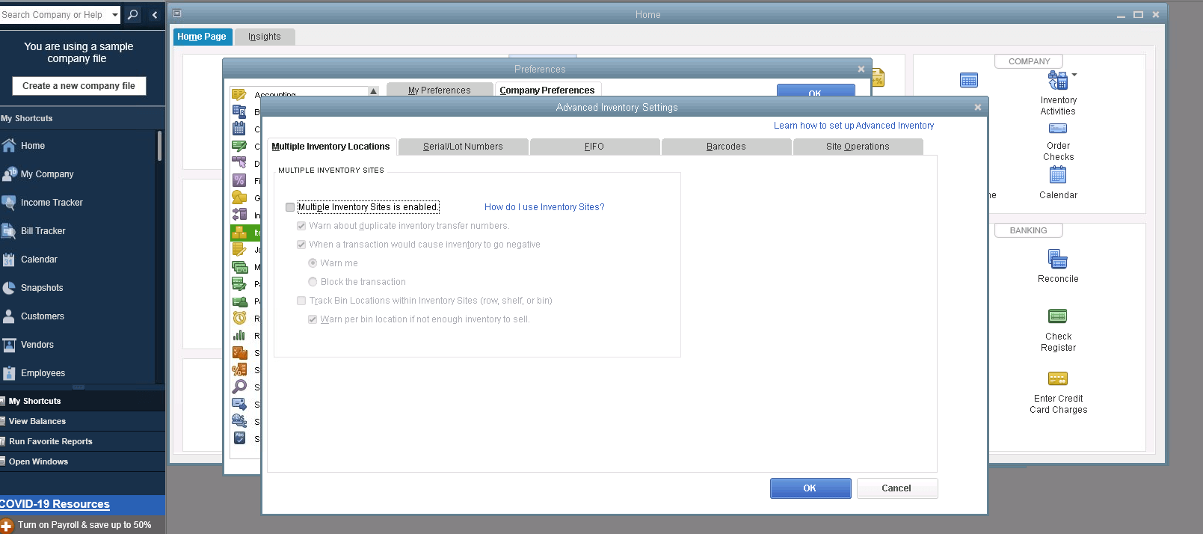Click the Check Register icon
Screen dimensions: 1203x534
point(1057,316)
